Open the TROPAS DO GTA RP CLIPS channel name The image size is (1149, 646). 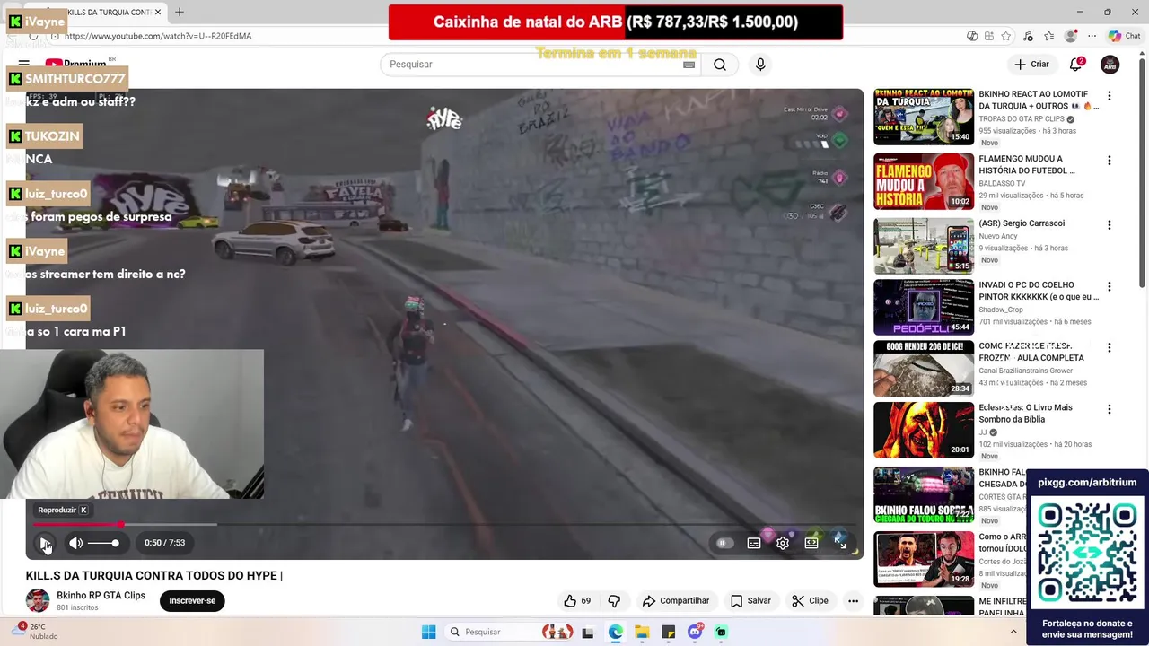click(1022, 118)
